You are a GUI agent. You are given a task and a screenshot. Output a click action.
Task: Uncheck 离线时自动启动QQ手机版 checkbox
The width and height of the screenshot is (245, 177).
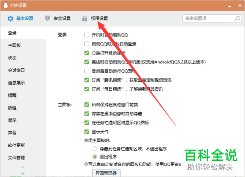pyautogui.click(x=87, y=62)
